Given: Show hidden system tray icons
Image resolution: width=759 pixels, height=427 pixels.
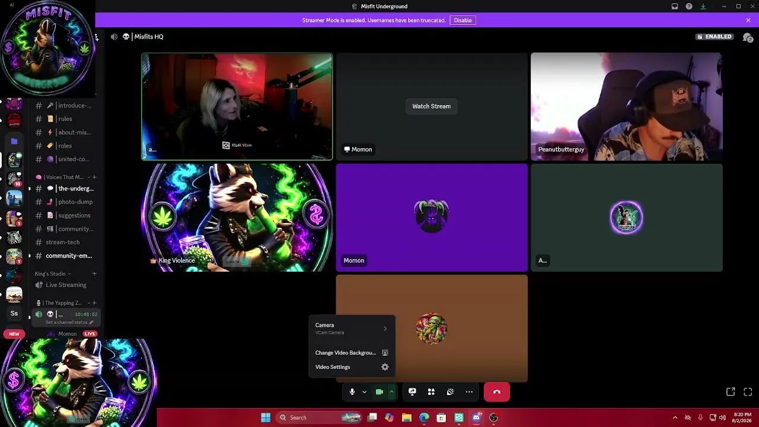Looking at the screenshot, I should 675,418.
